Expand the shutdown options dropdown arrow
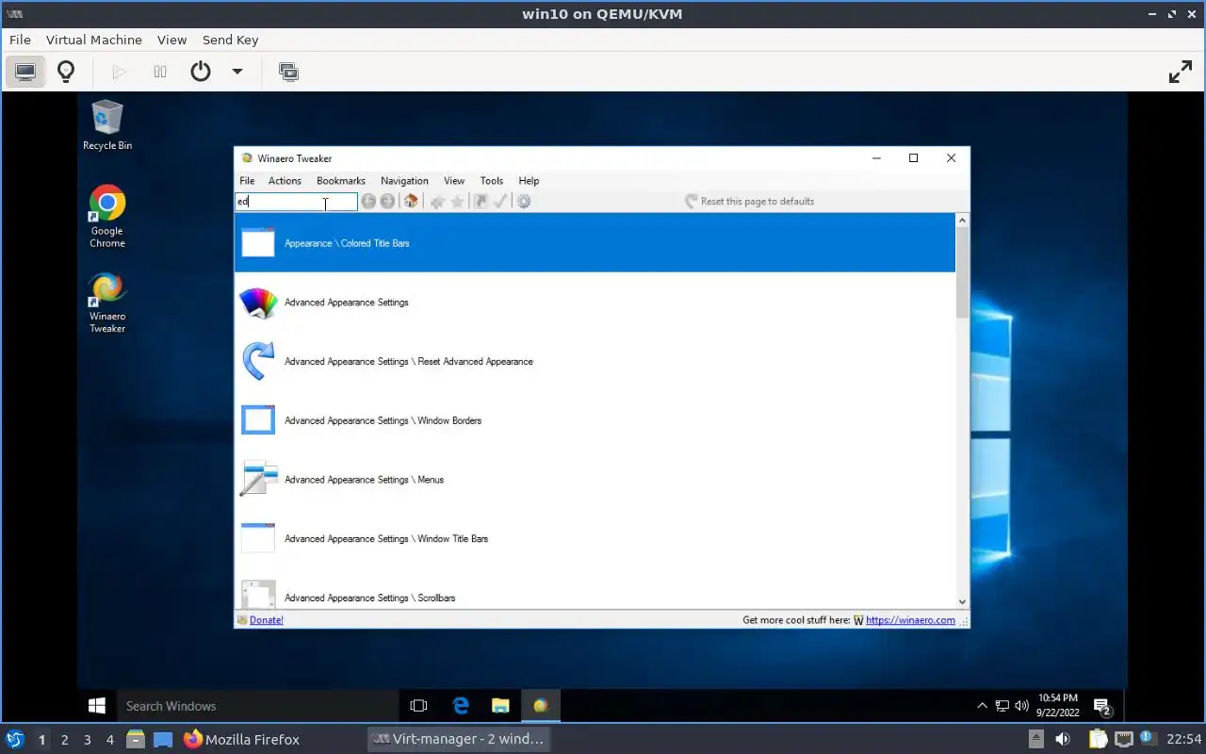Screen dimensions: 1206x754 pyautogui.click(x=237, y=72)
